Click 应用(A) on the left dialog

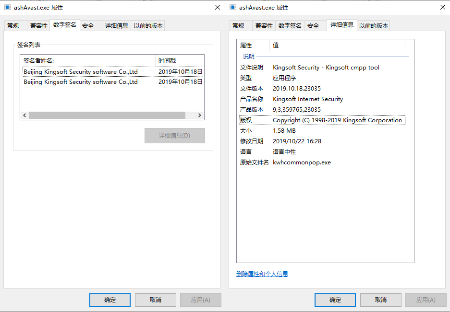(200, 300)
